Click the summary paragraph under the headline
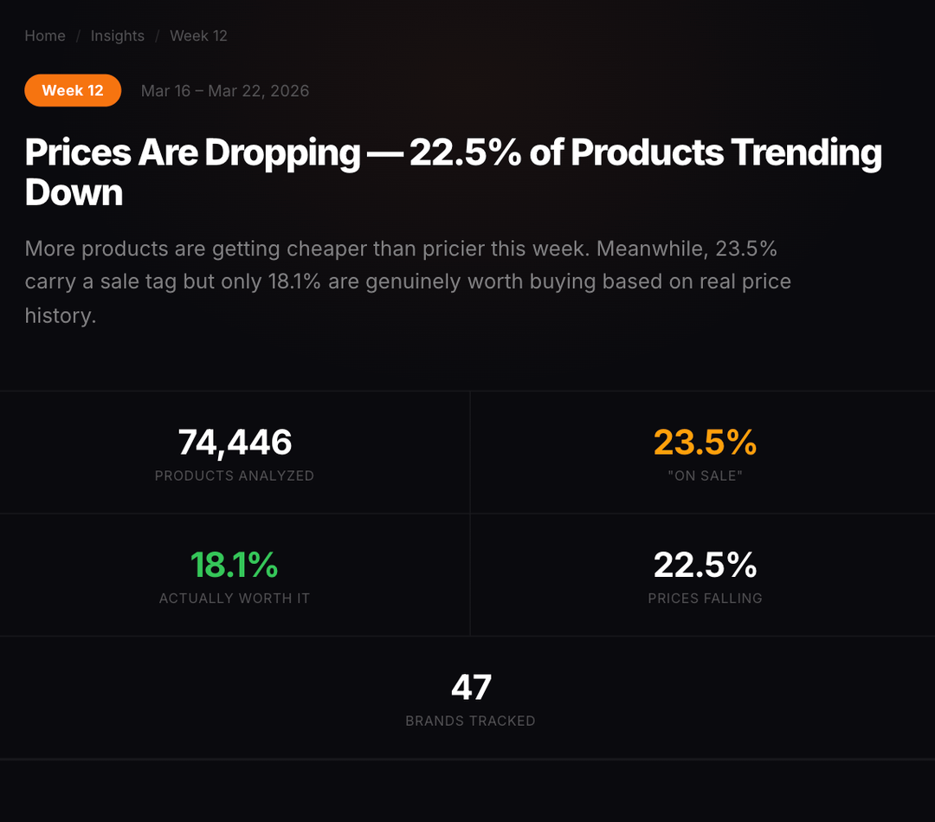Image resolution: width=935 pixels, height=822 pixels. click(x=407, y=282)
